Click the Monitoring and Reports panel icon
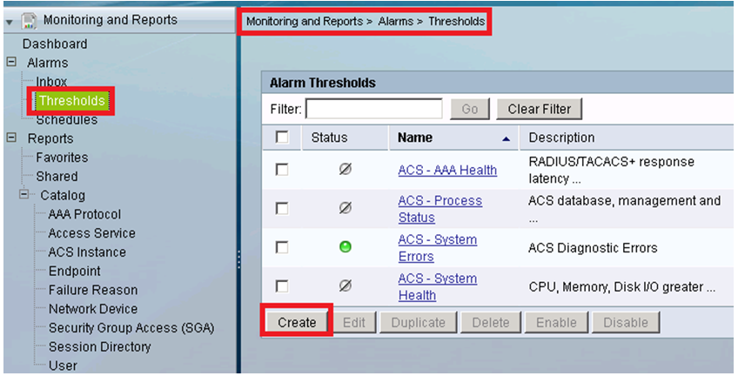Image resolution: width=738 pixels, height=376 pixels. pos(30,21)
